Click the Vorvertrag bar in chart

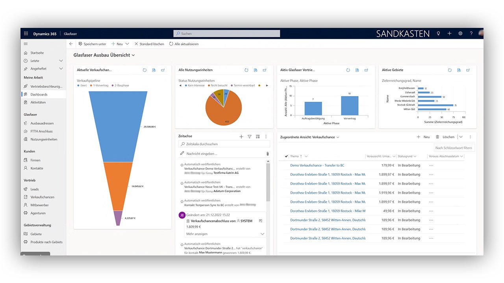tap(350, 105)
